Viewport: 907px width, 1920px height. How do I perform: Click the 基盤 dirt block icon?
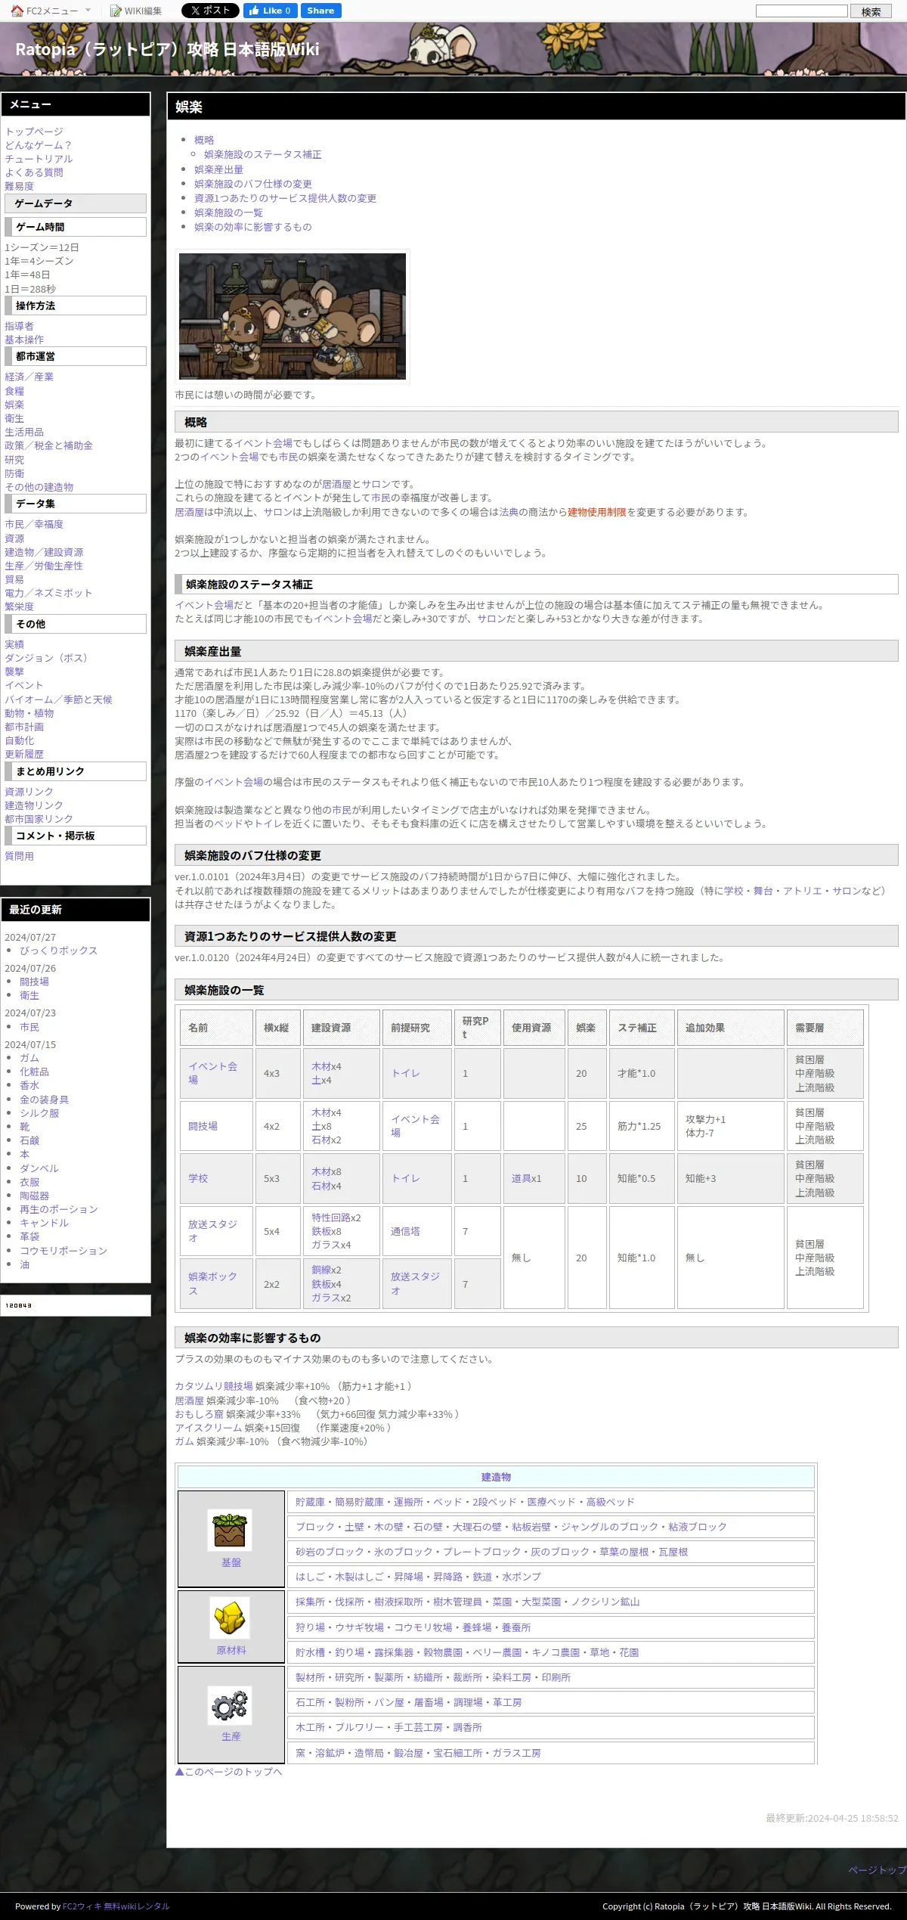coord(230,1529)
